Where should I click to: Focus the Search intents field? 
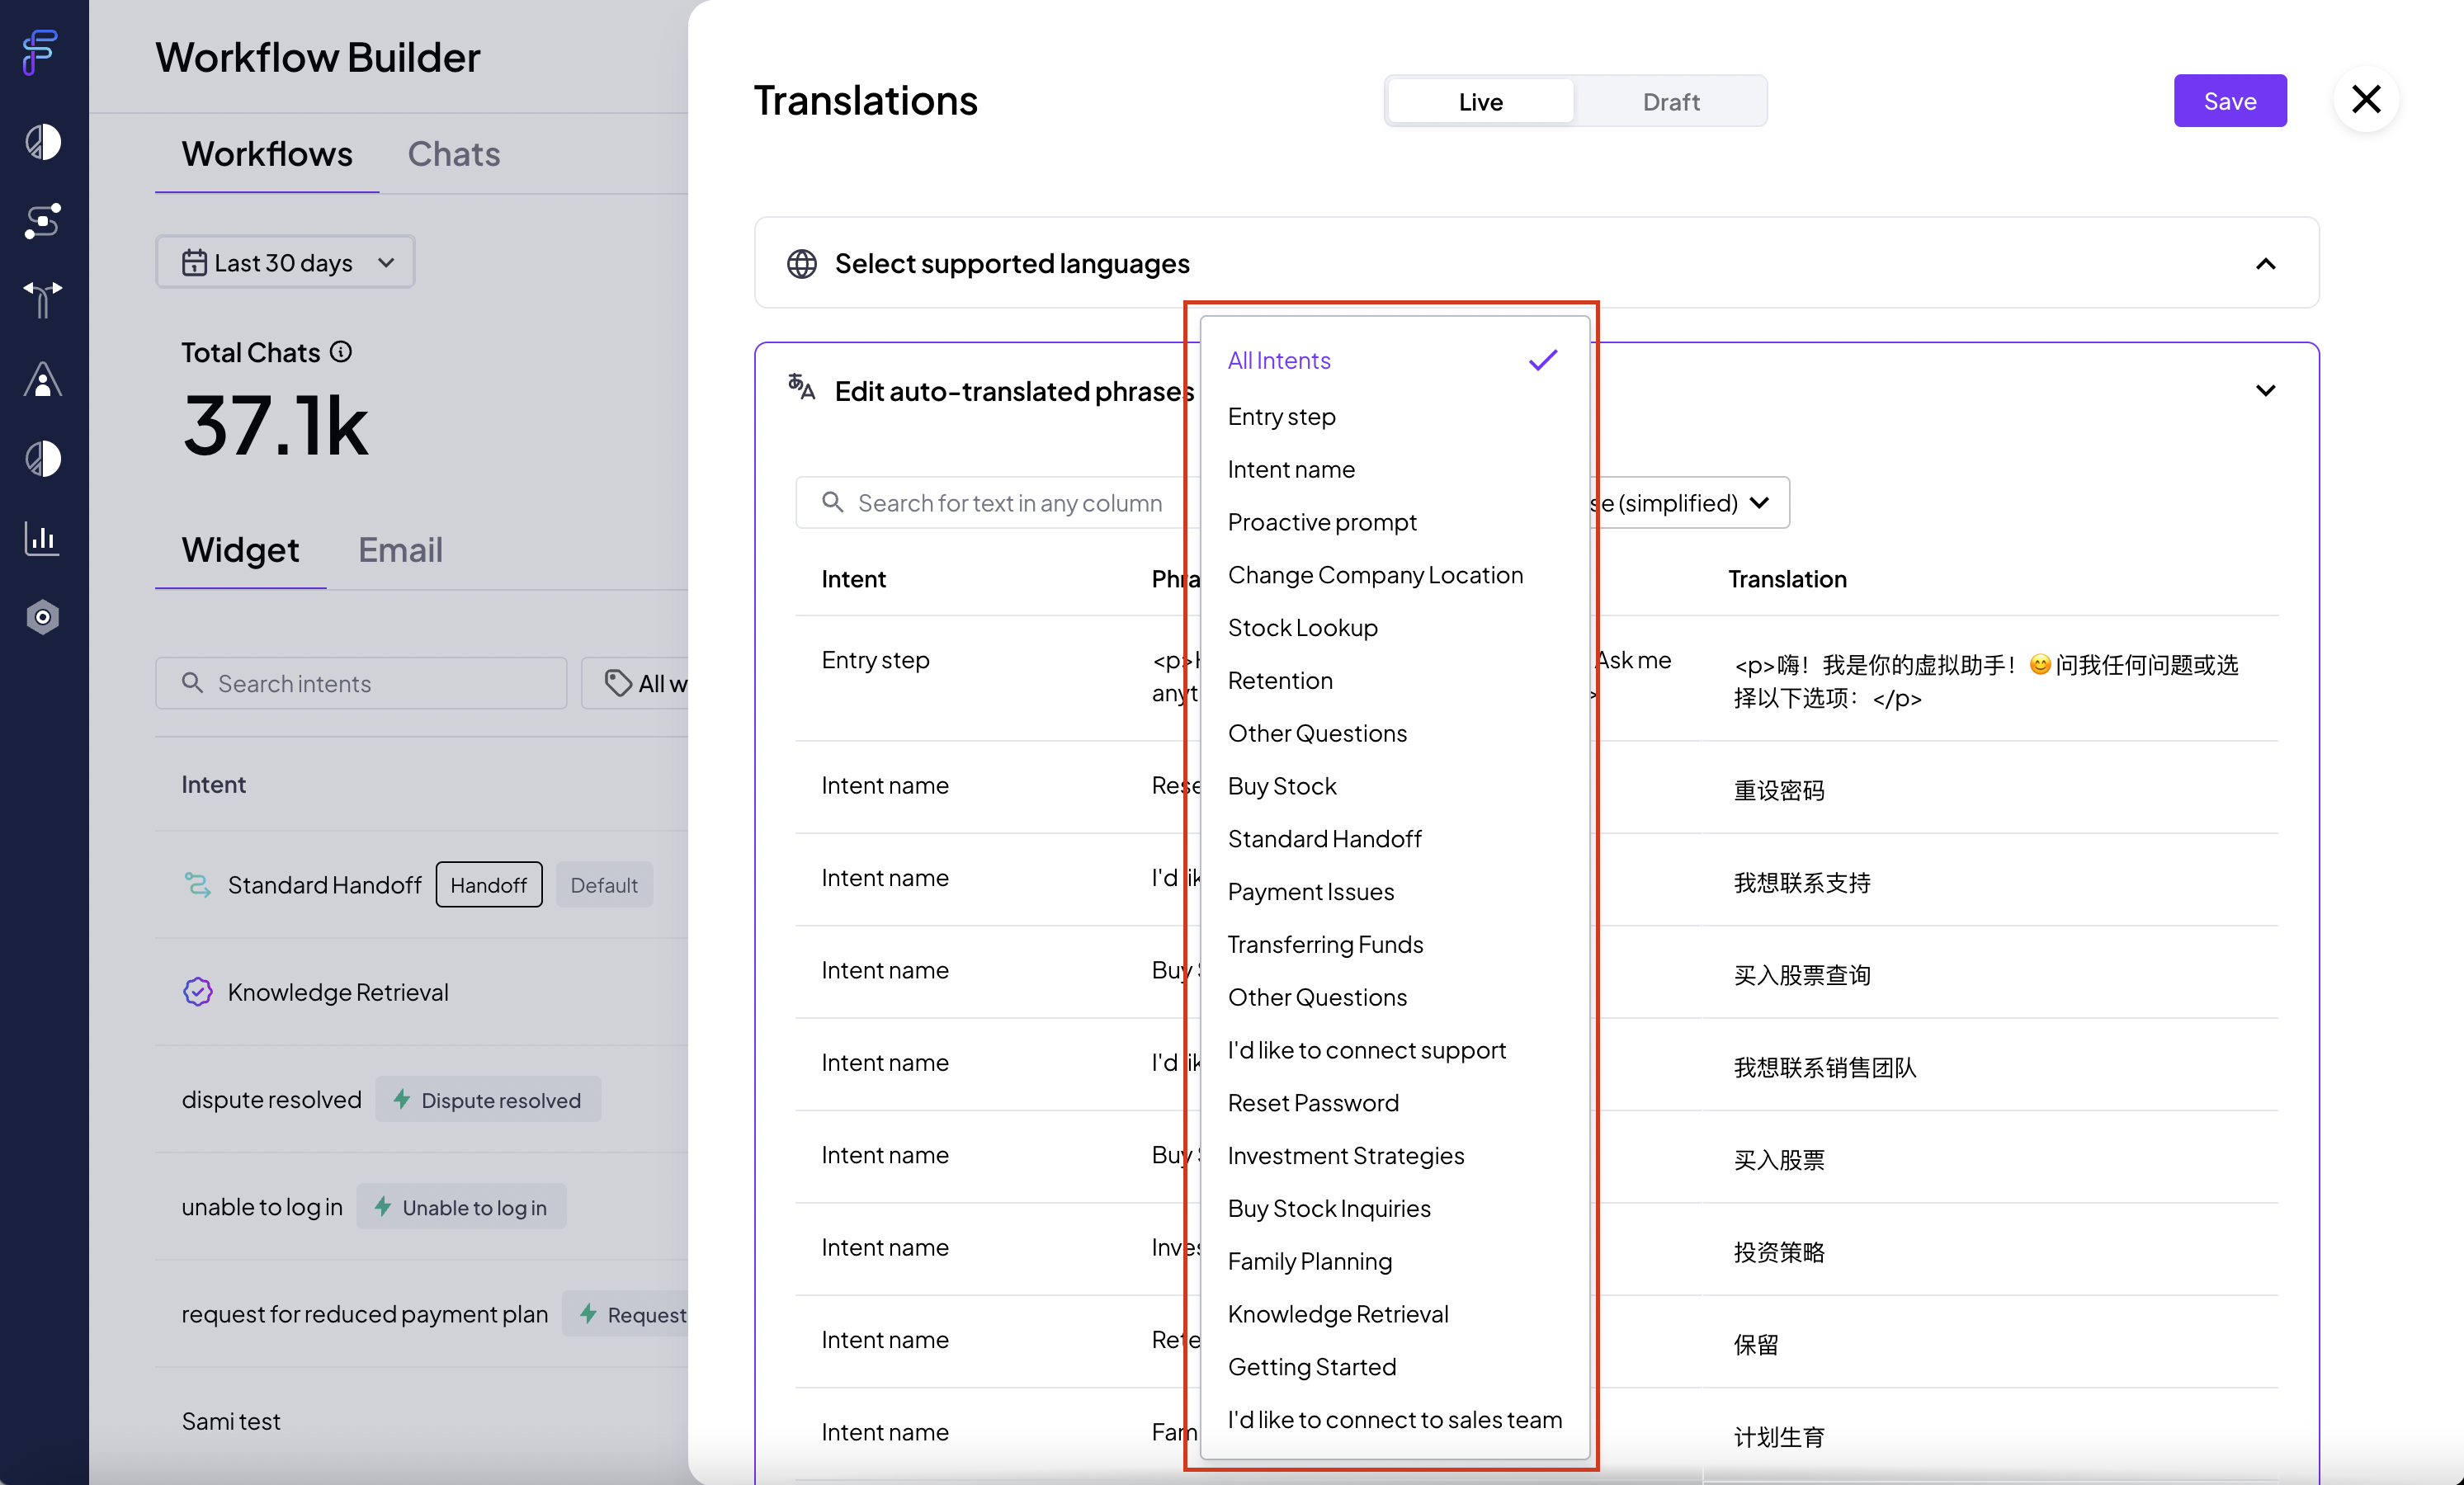[x=361, y=683]
